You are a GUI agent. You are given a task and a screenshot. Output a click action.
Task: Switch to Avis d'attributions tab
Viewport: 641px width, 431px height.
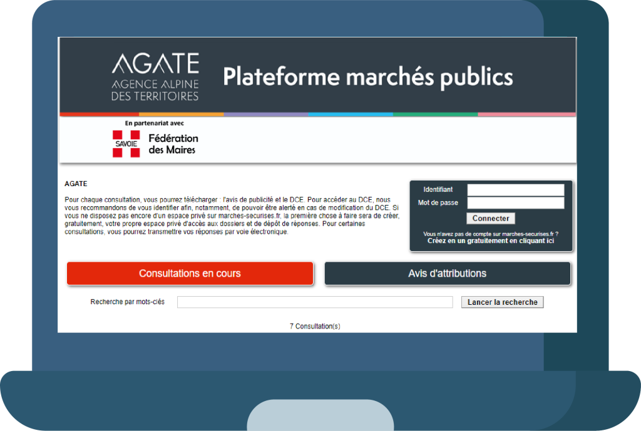pyautogui.click(x=447, y=273)
